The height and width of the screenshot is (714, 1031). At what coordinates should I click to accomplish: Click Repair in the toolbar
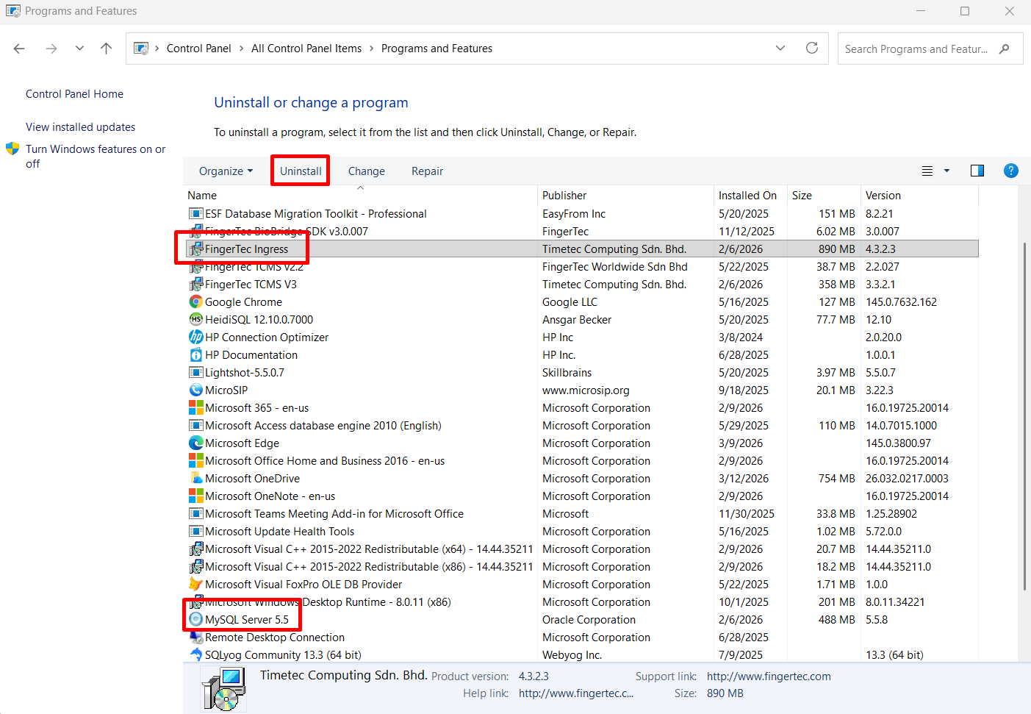click(427, 171)
